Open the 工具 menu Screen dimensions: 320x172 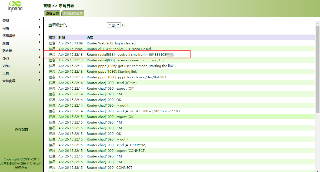tap(6, 73)
